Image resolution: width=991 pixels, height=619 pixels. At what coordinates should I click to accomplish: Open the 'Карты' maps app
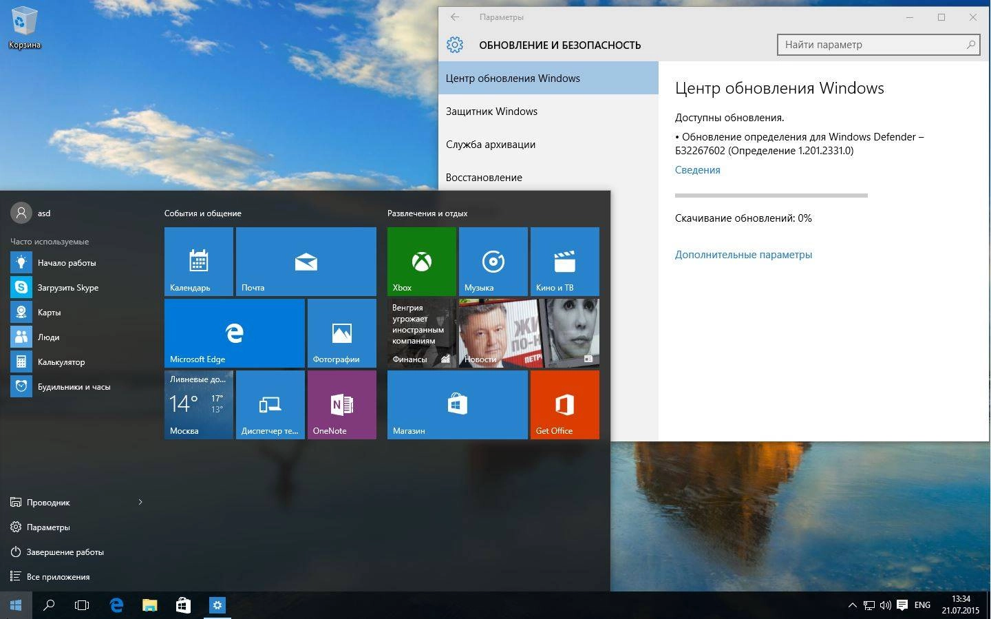click(x=78, y=313)
